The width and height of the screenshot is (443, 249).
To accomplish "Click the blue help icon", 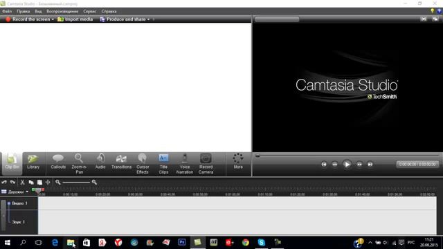I will click(440, 11).
